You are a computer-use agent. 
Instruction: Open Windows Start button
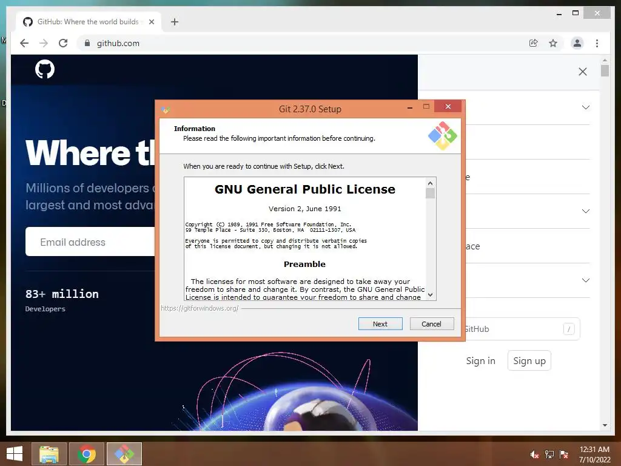tap(15, 454)
